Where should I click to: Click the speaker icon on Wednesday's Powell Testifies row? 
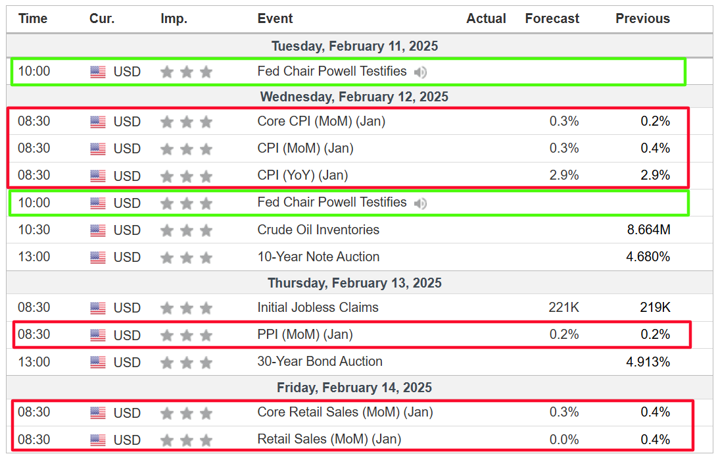pyautogui.click(x=420, y=203)
